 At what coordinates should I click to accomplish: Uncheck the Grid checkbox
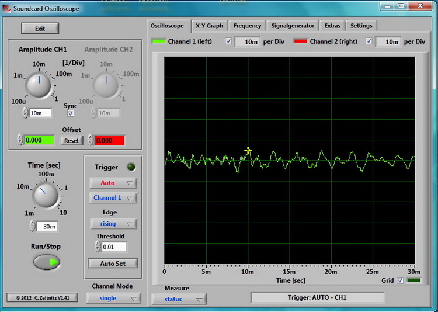point(400,280)
